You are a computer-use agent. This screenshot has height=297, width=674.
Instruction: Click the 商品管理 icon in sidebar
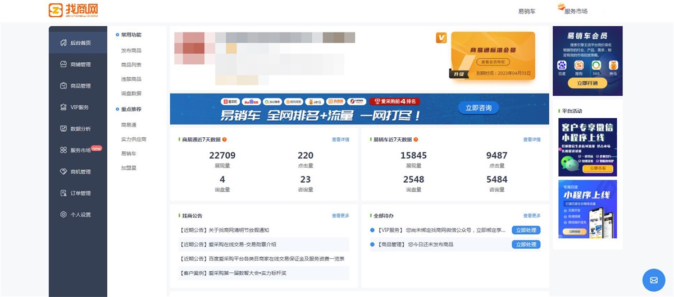63,86
